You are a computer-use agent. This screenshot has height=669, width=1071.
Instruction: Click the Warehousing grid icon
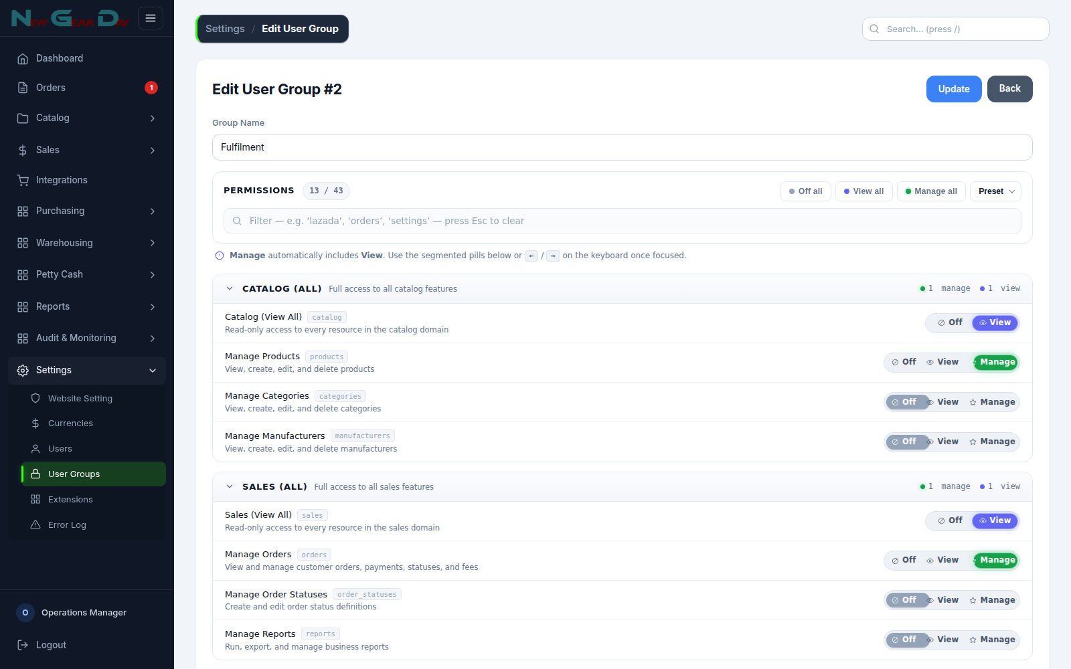23,243
